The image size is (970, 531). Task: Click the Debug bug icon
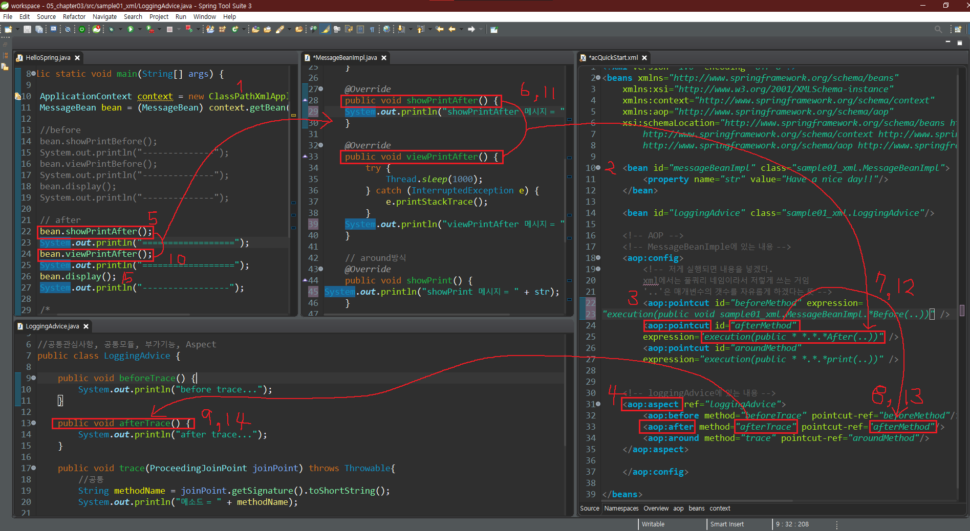click(111, 30)
